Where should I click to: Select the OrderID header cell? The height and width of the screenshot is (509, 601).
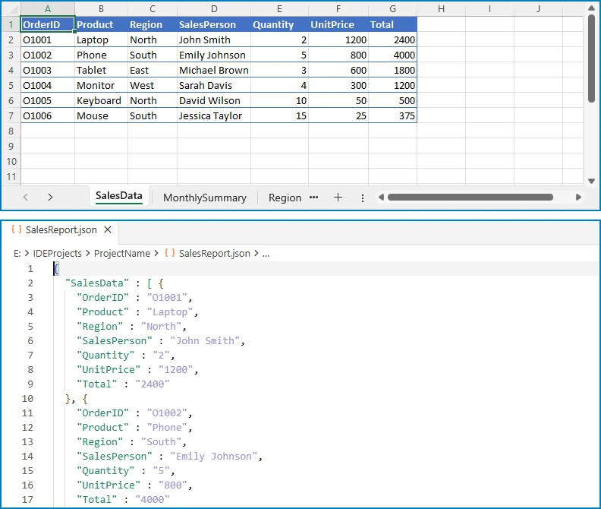(48, 24)
